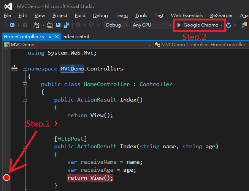249x191 pixels.
Task: Click the receiveName variable in code
Action: pos(98,162)
